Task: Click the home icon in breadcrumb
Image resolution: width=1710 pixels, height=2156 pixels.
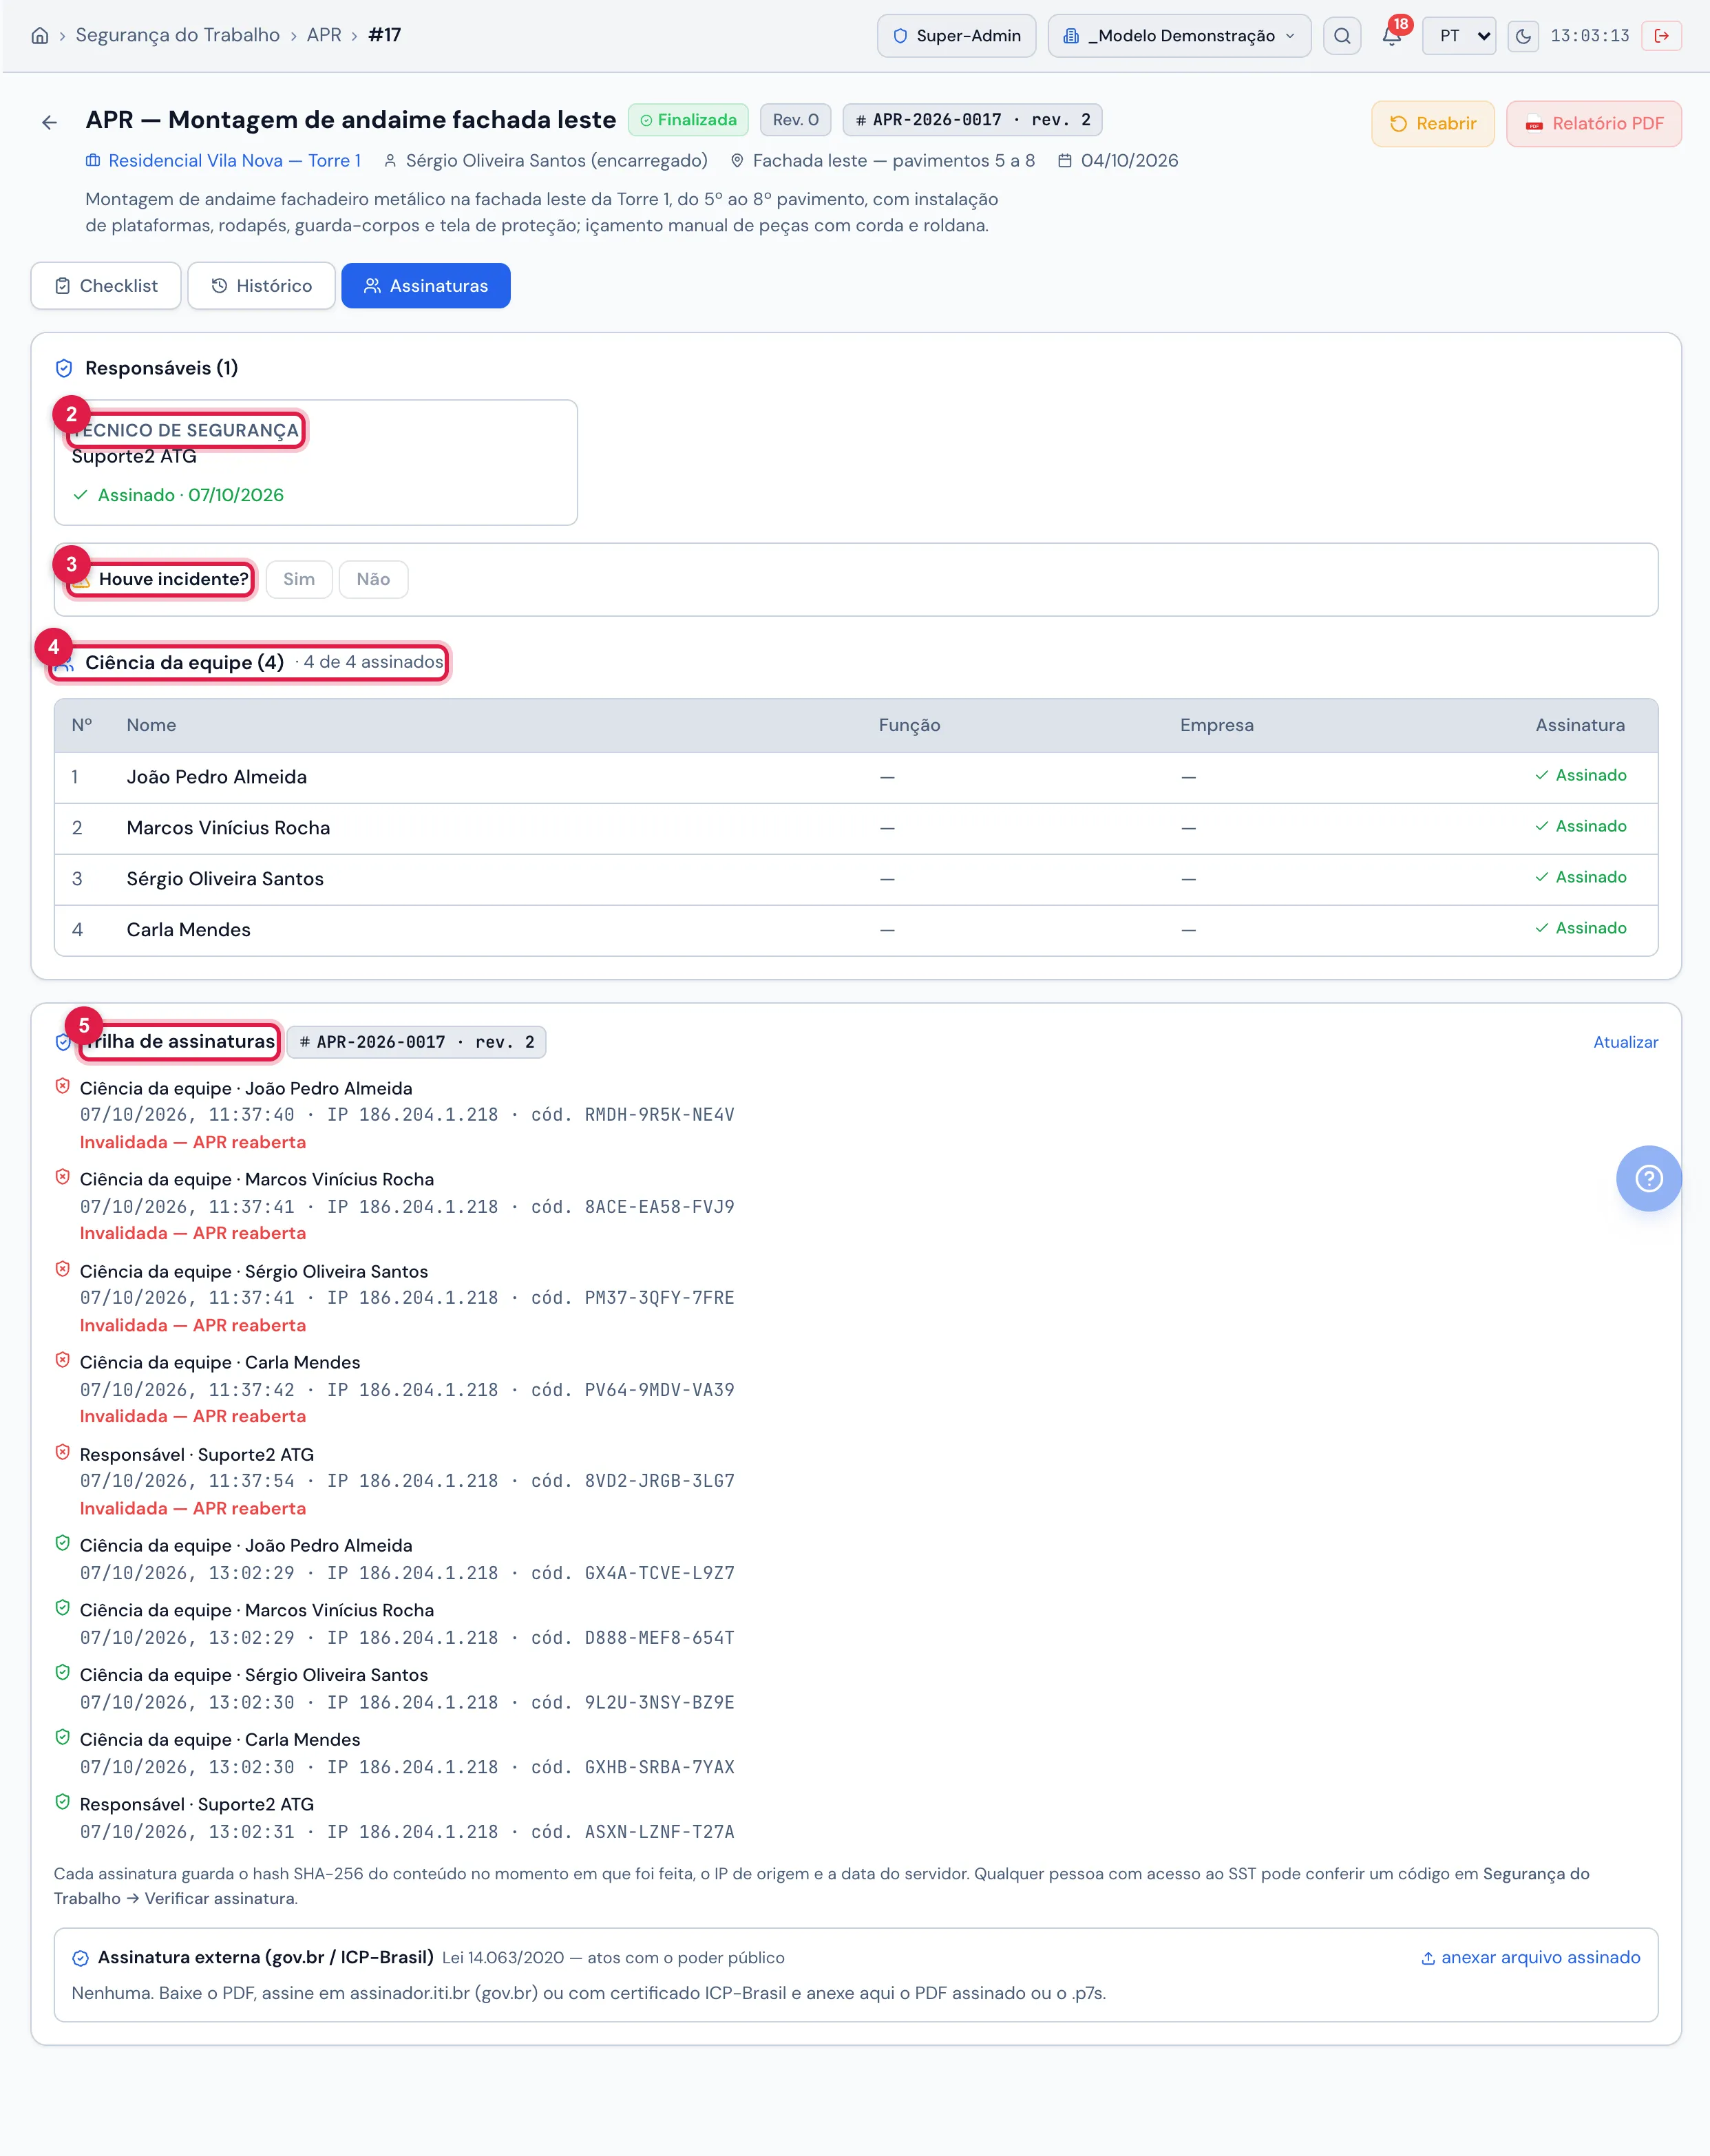Action: (40, 36)
